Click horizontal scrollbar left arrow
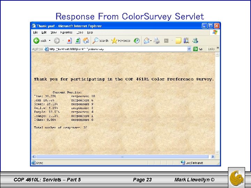Viewport: 251px width, 188px height. (x=33, y=157)
